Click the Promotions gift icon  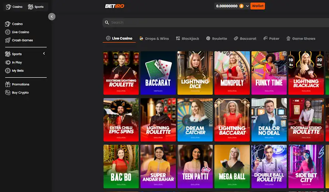(8, 84)
